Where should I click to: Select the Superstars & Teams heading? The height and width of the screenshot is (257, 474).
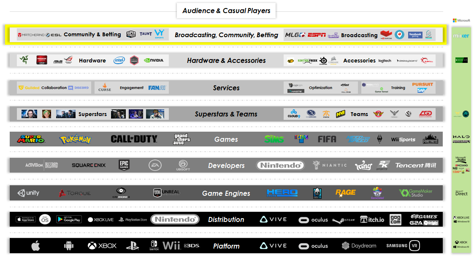point(226,114)
